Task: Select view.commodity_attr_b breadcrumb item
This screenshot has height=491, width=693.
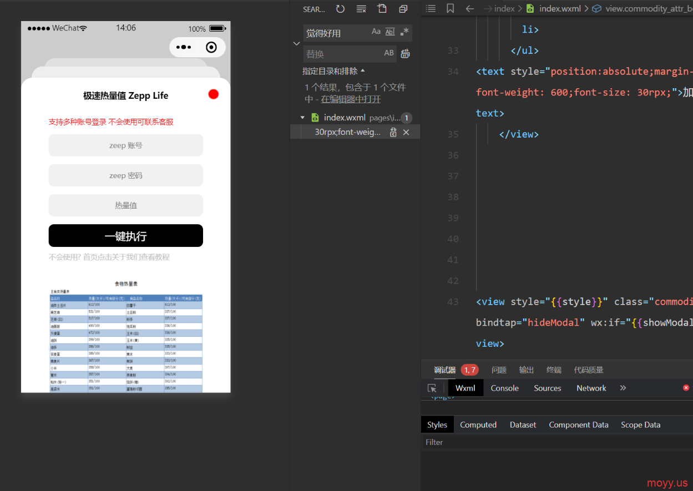Action: click(x=642, y=8)
